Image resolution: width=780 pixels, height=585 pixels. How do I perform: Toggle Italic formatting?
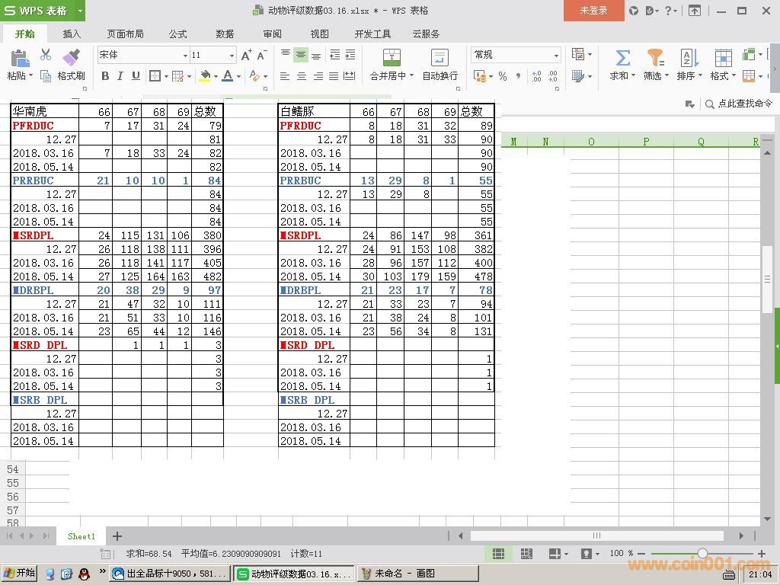pos(120,76)
